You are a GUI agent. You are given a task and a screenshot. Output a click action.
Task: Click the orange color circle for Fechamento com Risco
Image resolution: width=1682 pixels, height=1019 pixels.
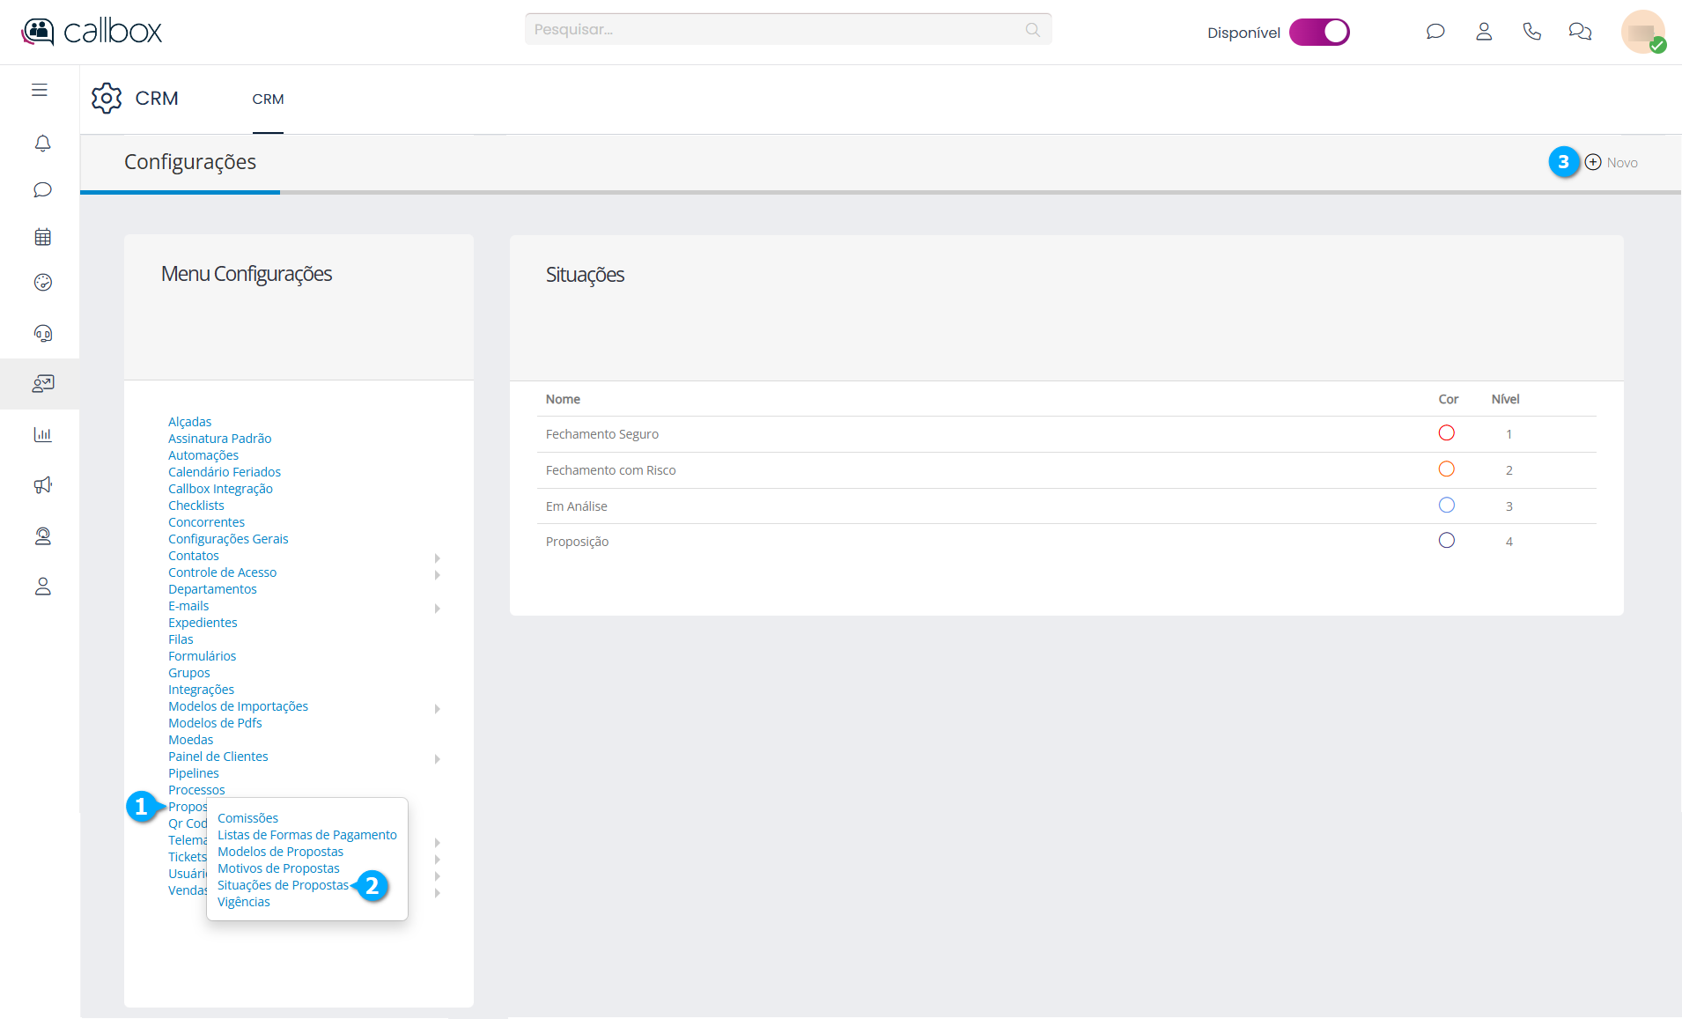pos(1446,469)
